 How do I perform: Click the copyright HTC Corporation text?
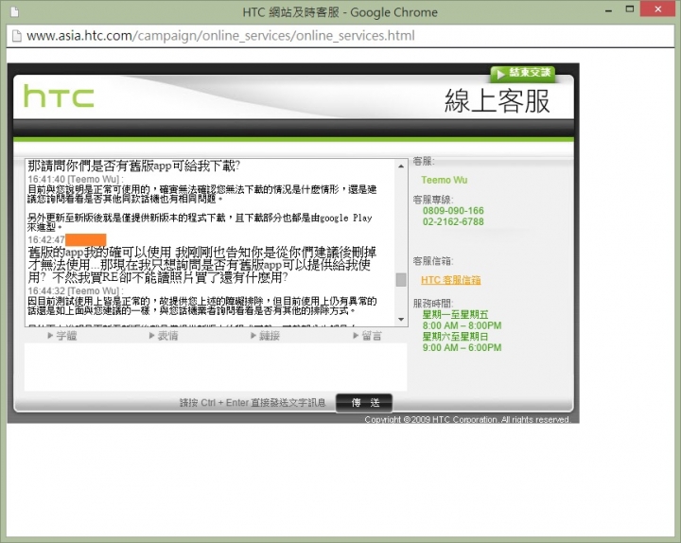click(467, 419)
